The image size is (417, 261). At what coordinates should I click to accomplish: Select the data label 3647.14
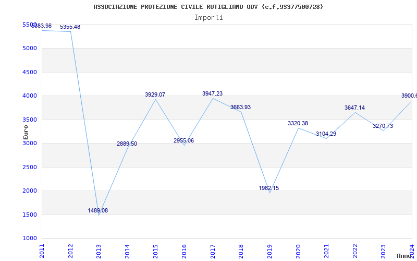(355, 108)
